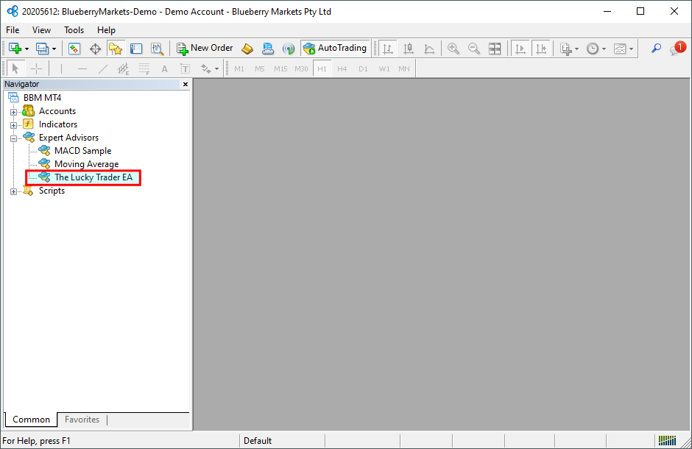Switch chart to Line Chart mode
692x449 pixels.
coord(429,48)
